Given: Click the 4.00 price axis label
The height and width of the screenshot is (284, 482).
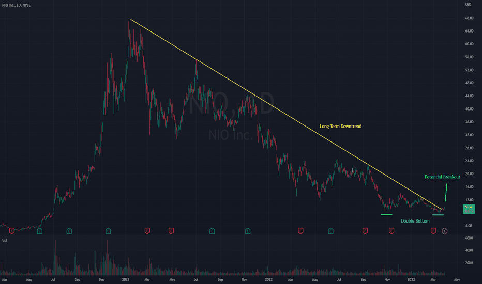Looking at the screenshot, I should [x=469, y=226].
